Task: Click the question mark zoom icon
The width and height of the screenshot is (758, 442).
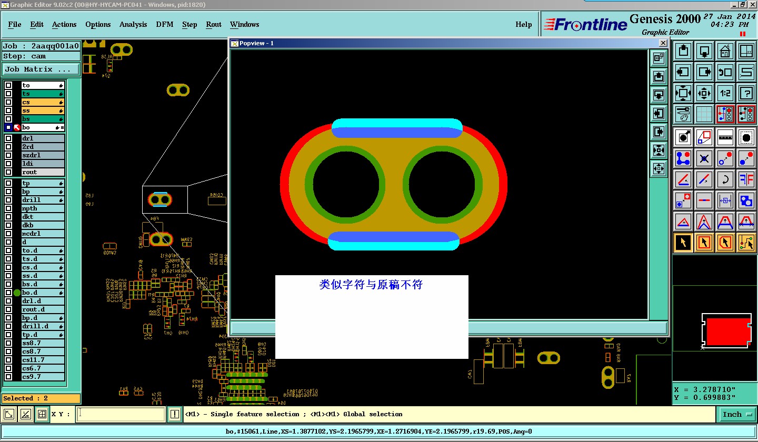Action: pyautogui.click(x=746, y=93)
